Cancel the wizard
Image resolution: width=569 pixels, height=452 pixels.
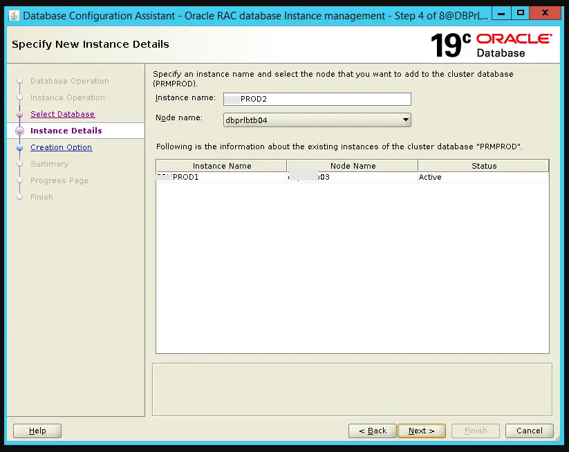pyautogui.click(x=530, y=431)
